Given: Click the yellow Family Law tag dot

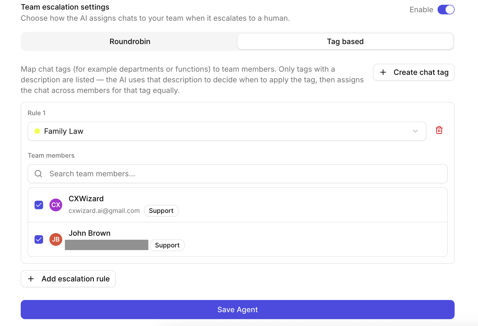Looking at the screenshot, I should coord(37,131).
